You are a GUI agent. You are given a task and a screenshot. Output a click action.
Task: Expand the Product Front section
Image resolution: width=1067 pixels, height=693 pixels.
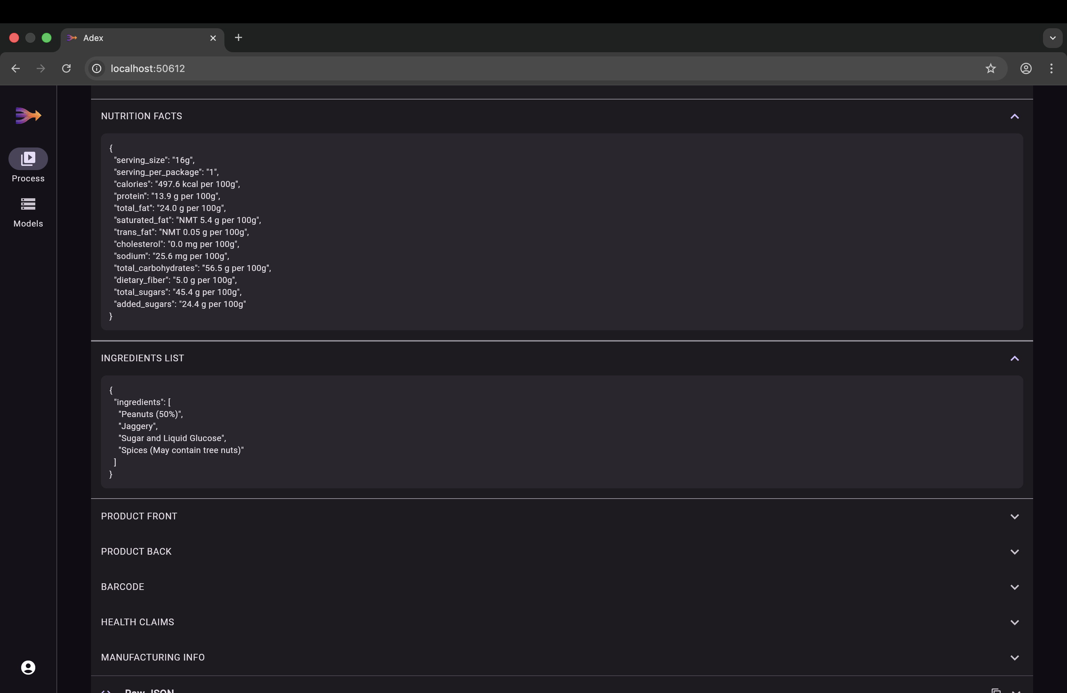pos(1014,516)
